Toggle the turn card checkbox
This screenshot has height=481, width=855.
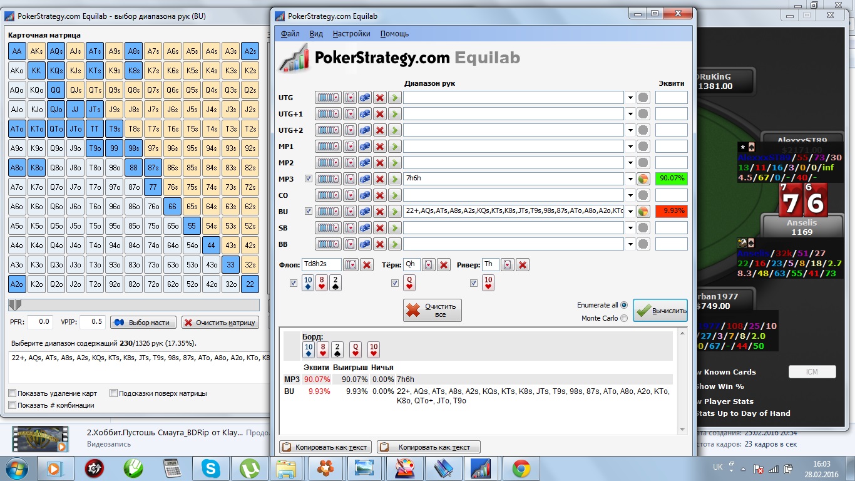point(394,283)
